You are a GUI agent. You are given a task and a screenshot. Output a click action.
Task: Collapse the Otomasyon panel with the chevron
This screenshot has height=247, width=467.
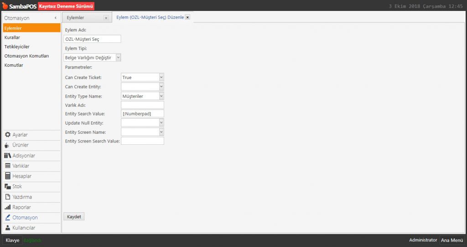55,18
